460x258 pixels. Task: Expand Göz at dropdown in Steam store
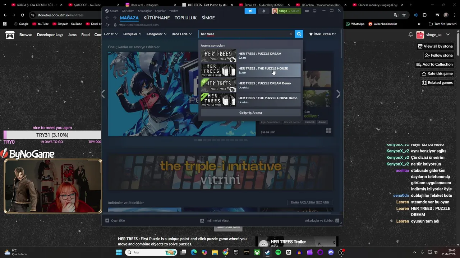(x=110, y=34)
